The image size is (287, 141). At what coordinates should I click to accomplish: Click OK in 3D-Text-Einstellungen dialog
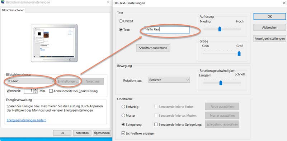269,16
